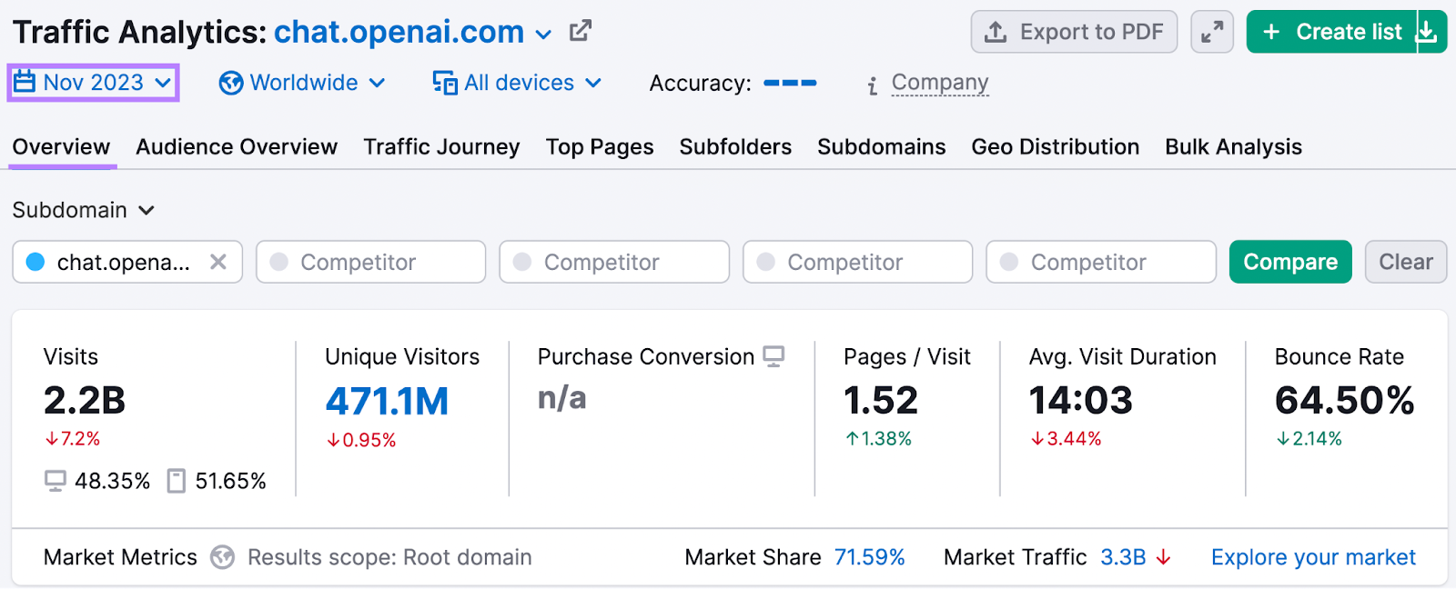
Task: Open chat.openai.com via the external link icon
Action: point(580,30)
